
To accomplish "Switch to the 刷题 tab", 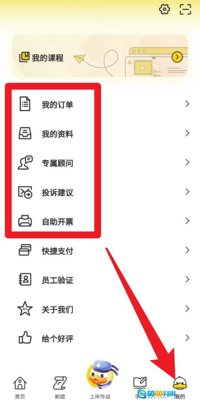I will (60, 387).
